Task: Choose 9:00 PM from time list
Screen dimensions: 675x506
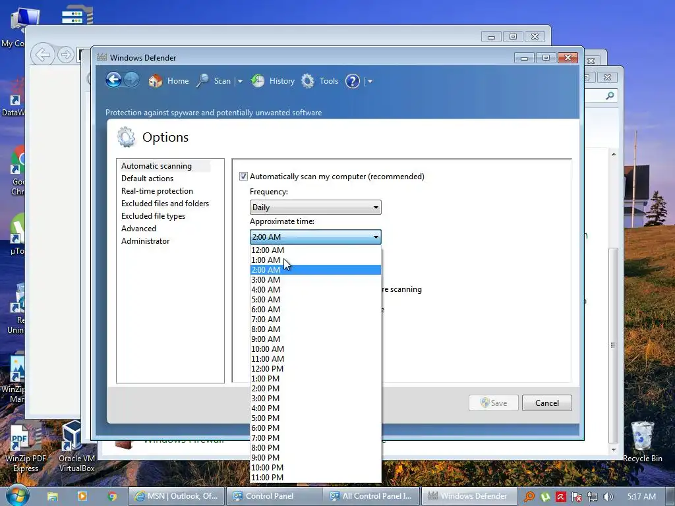Action: [316, 458]
